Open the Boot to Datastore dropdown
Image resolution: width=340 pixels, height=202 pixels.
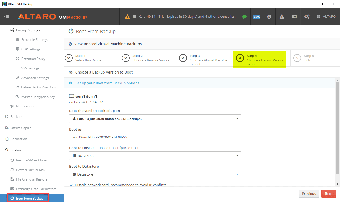(155, 174)
